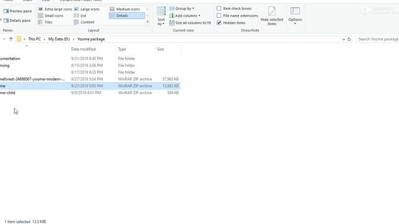
Task: Refresh the current folder
Action: point(349,39)
